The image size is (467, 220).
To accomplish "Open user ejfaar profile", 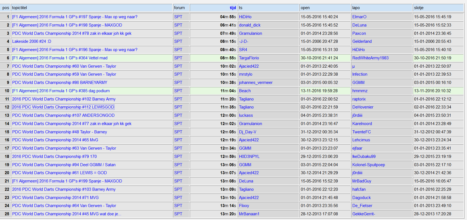I will point(357,148).
